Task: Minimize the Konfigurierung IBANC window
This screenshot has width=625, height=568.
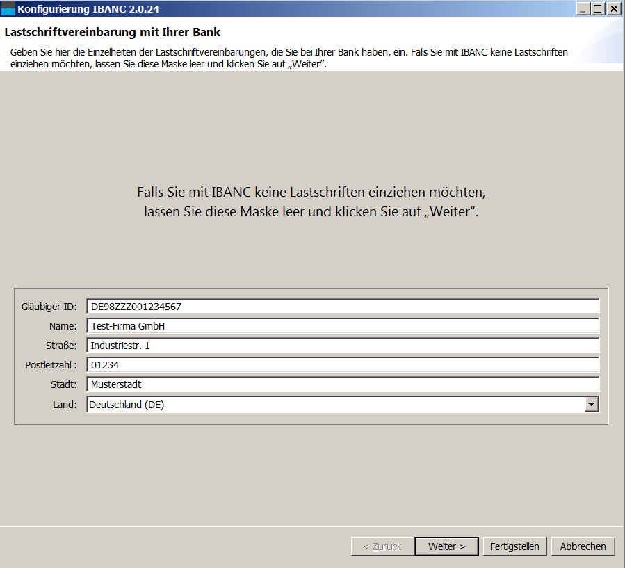Action: click(x=583, y=9)
